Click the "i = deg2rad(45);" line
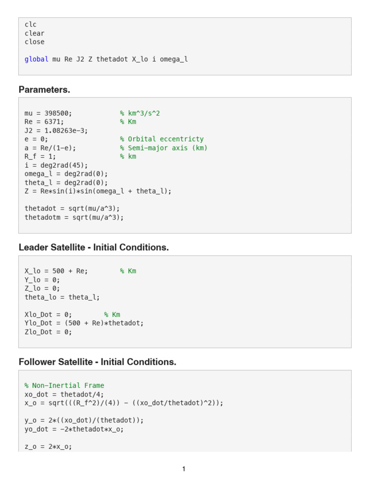This screenshot has width=368, height=491. [57, 165]
